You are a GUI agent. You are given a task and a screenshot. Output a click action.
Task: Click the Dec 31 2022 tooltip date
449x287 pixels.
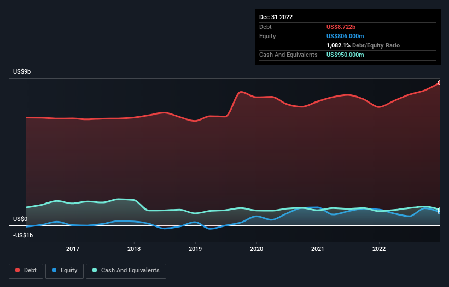pyautogui.click(x=276, y=17)
